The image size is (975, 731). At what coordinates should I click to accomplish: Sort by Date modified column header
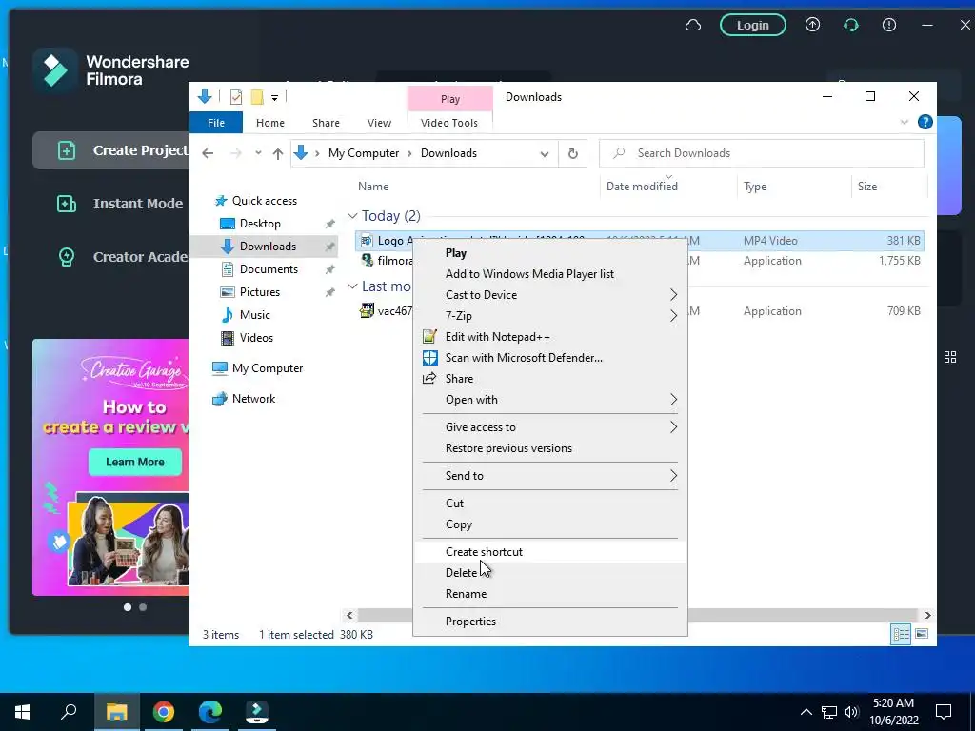(x=642, y=187)
